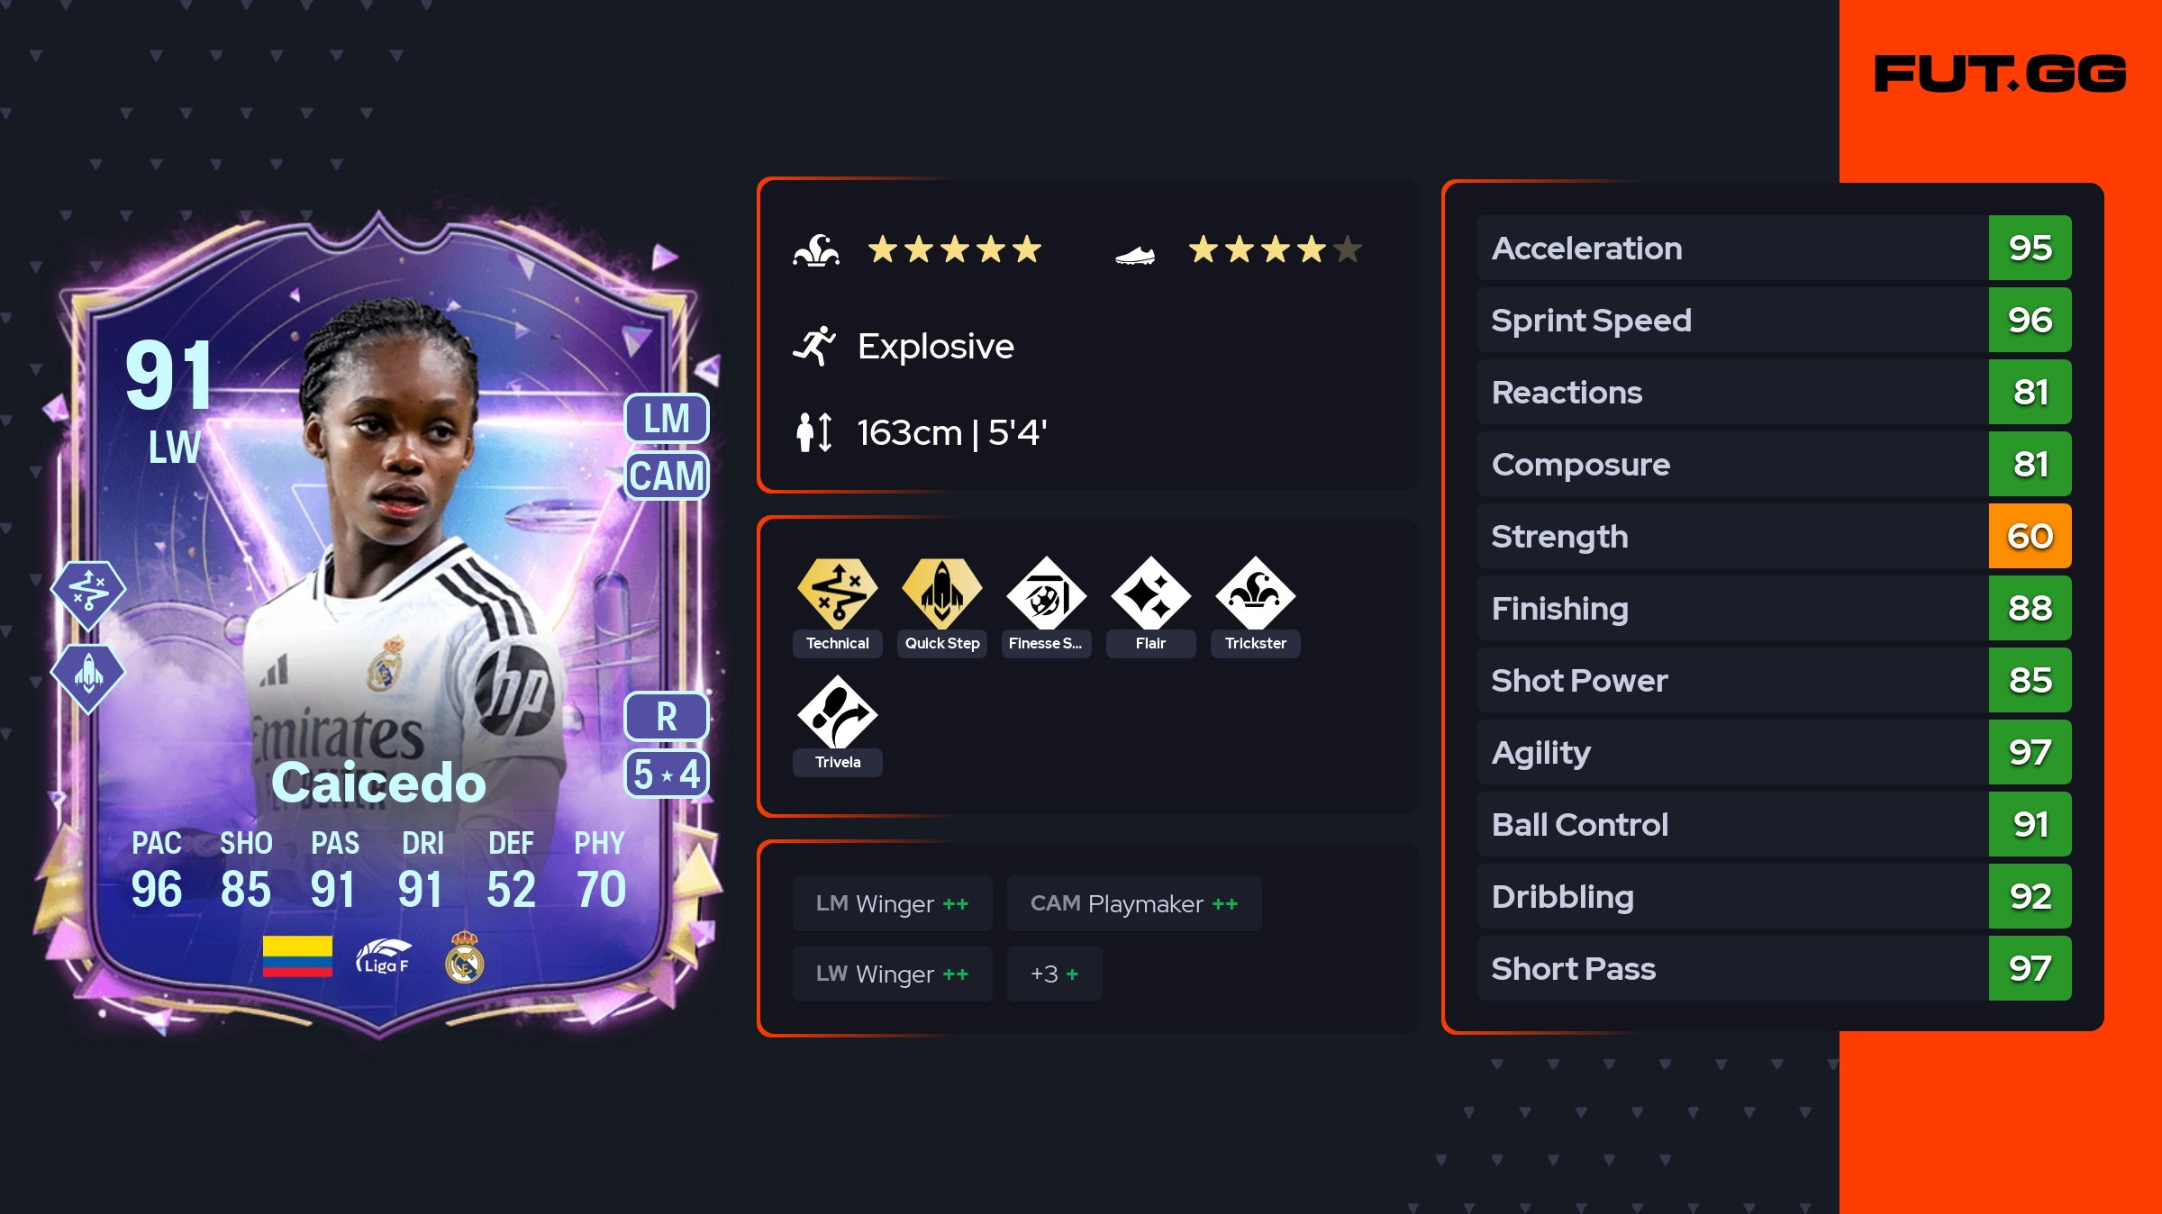The height and width of the screenshot is (1214, 2162).
Task: Expand the +3 additional roles chip
Action: pos(1054,974)
